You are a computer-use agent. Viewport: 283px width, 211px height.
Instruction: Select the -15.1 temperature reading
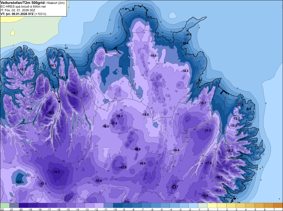pyautogui.click(x=33, y=84)
